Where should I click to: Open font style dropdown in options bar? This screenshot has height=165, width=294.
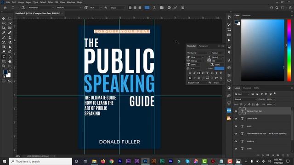click(x=69, y=8)
